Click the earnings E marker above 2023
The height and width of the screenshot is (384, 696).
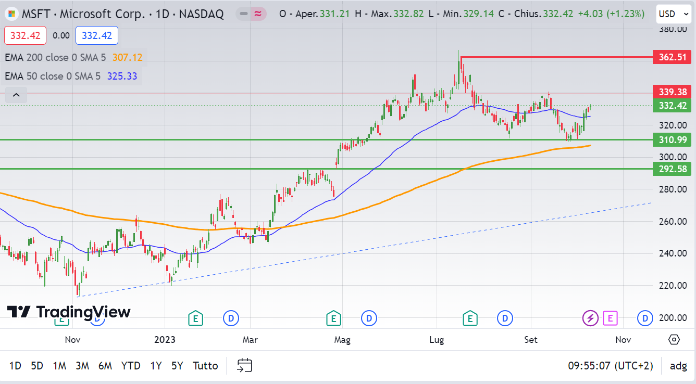[x=195, y=317]
